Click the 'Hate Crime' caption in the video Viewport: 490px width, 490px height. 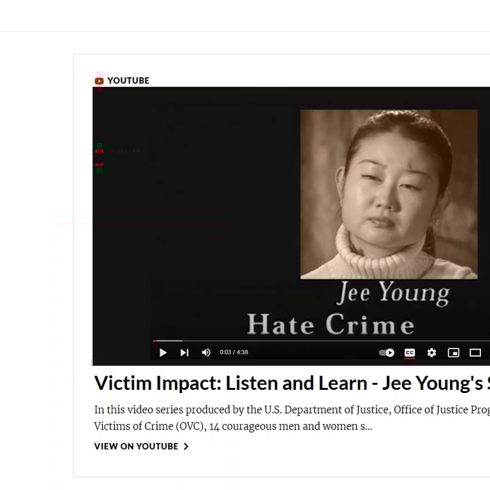330,324
